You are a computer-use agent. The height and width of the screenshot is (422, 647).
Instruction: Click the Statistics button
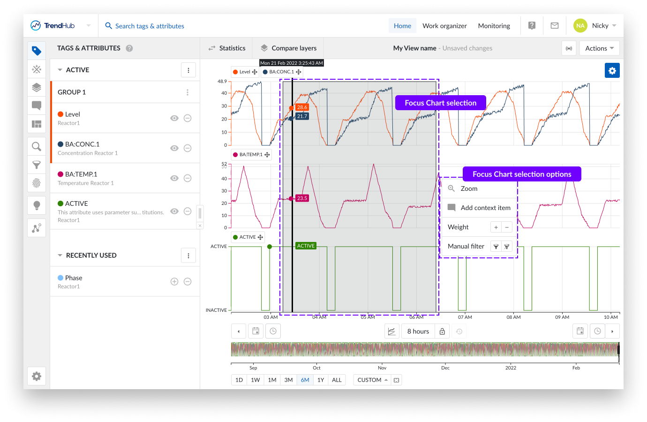click(x=227, y=48)
